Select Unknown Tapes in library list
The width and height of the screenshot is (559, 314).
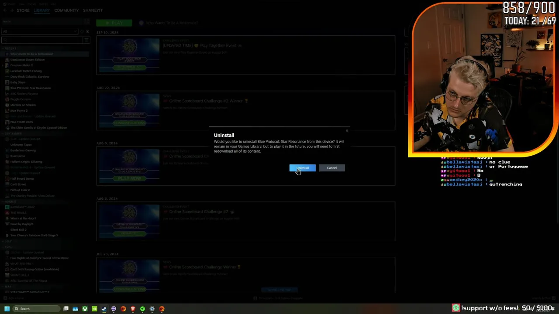21,145
